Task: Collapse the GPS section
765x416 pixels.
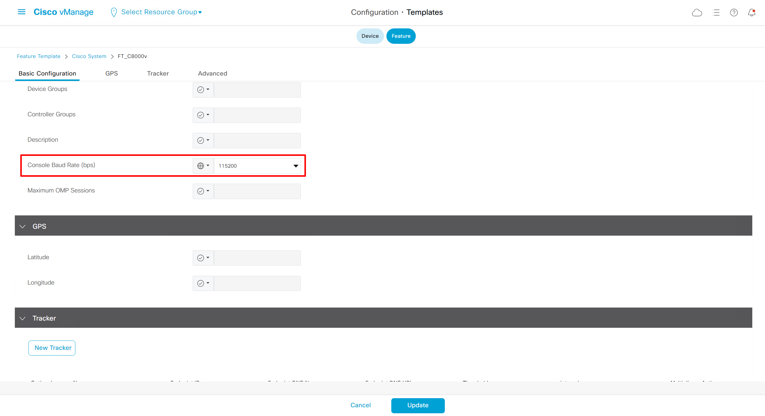Action: [x=22, y=226]
